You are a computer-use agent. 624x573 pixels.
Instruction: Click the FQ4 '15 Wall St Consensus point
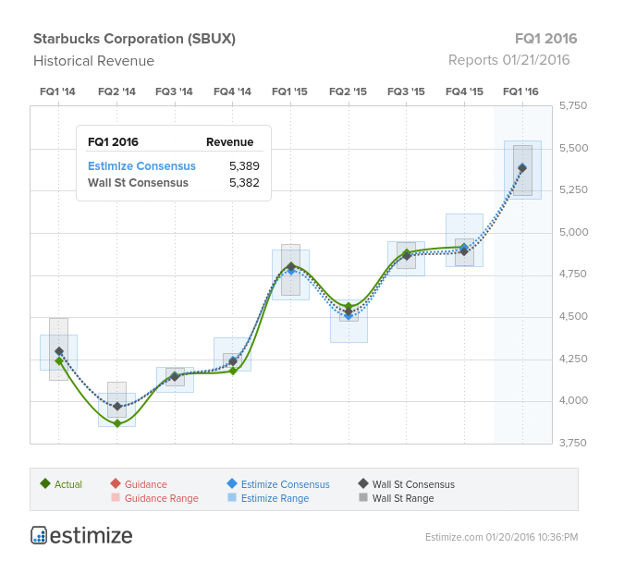464,252
